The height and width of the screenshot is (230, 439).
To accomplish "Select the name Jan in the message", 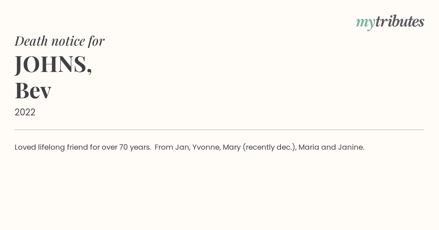I will pos(181,147).
